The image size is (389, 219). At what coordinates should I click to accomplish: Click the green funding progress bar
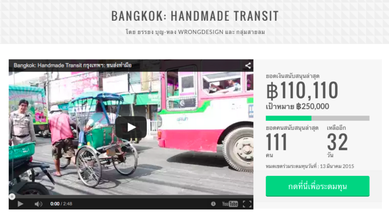point(318,118)
